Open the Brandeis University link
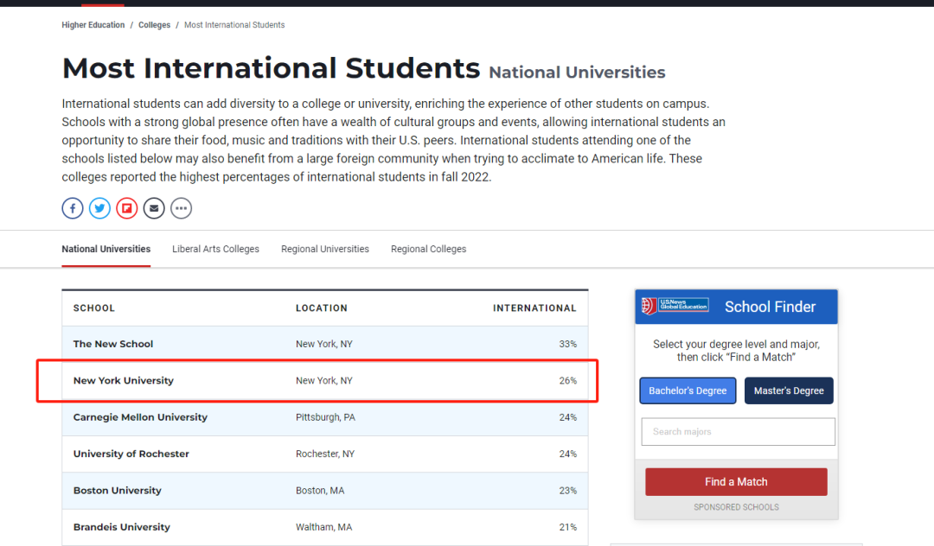Viewport: 934px width, 546px height. 122,527
